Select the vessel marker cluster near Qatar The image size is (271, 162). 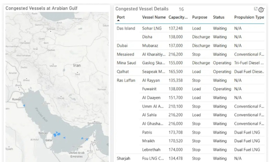click(56, 135)
